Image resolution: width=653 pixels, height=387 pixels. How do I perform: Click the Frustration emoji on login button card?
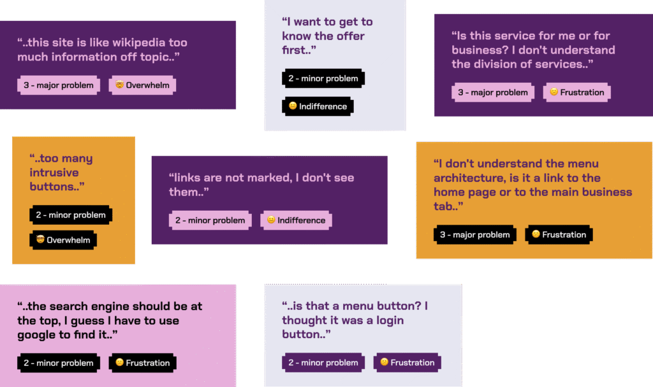385,362
